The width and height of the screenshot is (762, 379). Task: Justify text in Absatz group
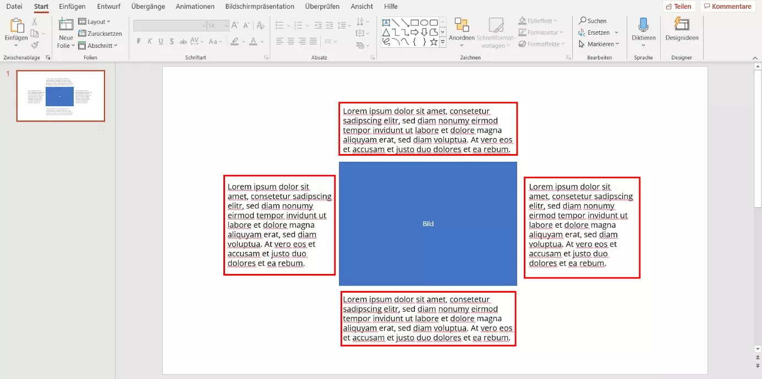tap(313, 41)
